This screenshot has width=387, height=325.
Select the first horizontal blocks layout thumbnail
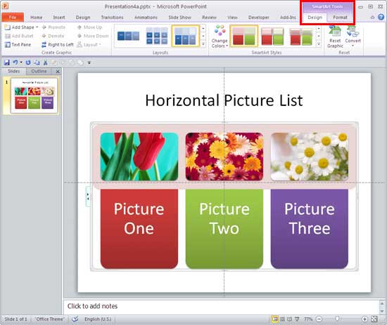click(128, 36)
